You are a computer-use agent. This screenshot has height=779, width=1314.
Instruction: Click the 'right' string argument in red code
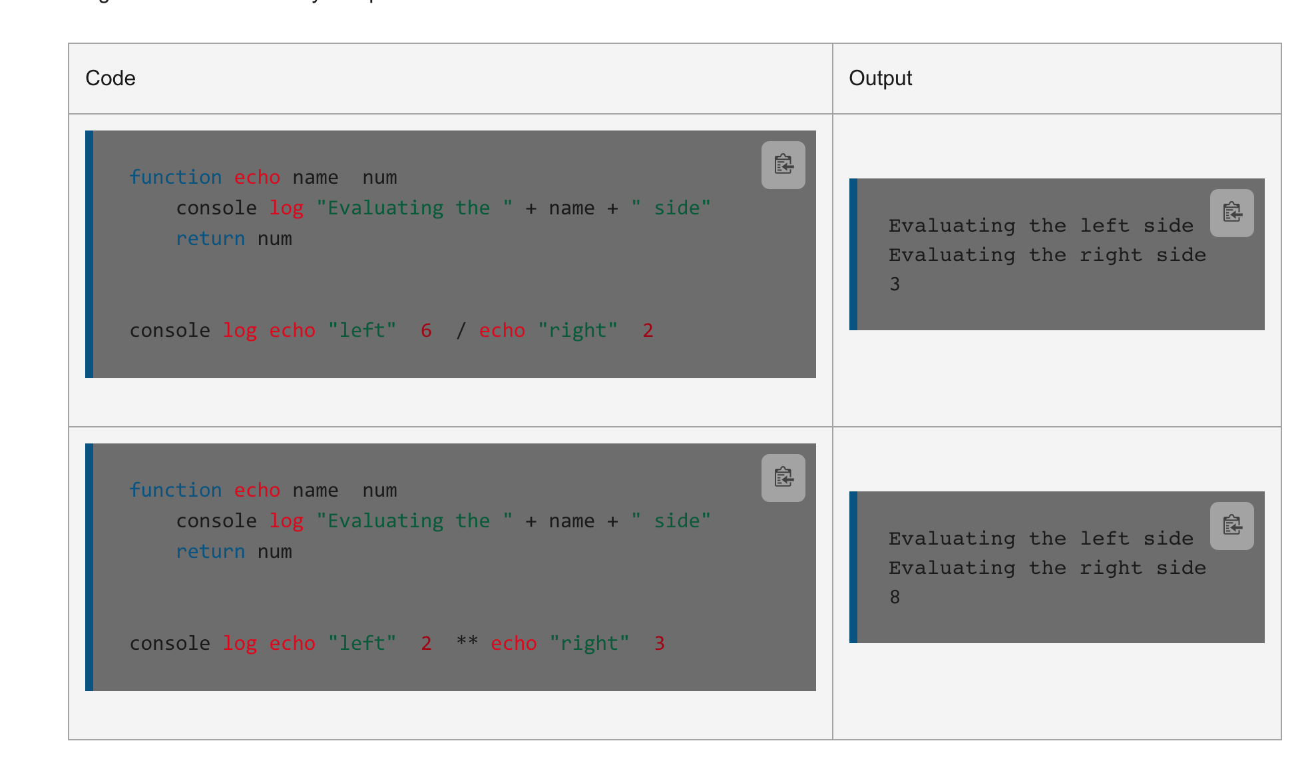(x=578, y=330)
